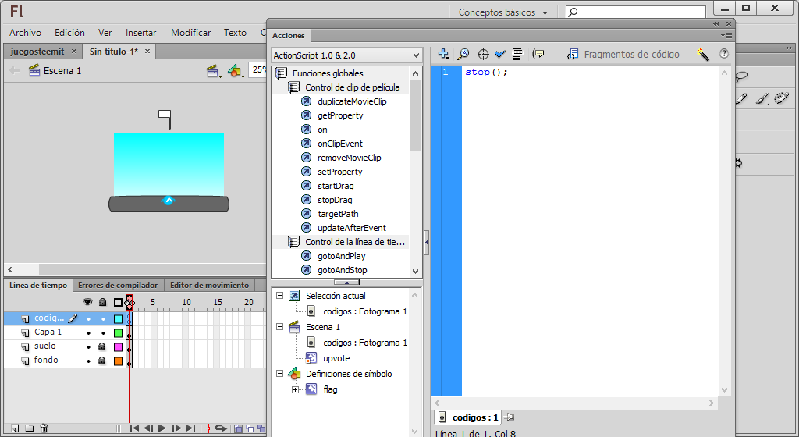Screen dimensions: 799x437
Task: Open the Find tool in Actions panel
Action: [463, 54]
